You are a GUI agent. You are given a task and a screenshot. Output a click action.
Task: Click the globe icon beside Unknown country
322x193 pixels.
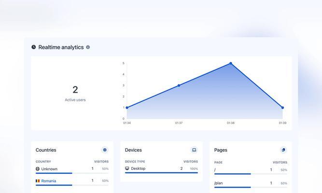click(x=38, y=169)
